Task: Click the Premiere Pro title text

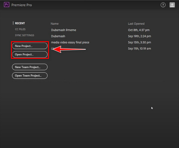Action: pyautogui.click(x=22, y=5)
